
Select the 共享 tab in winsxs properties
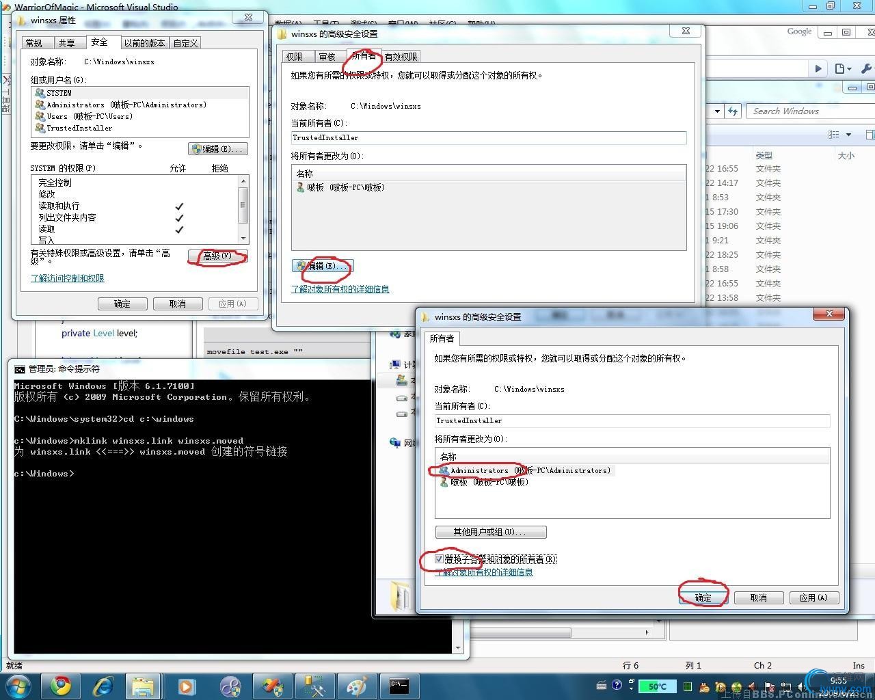point(66,43)
